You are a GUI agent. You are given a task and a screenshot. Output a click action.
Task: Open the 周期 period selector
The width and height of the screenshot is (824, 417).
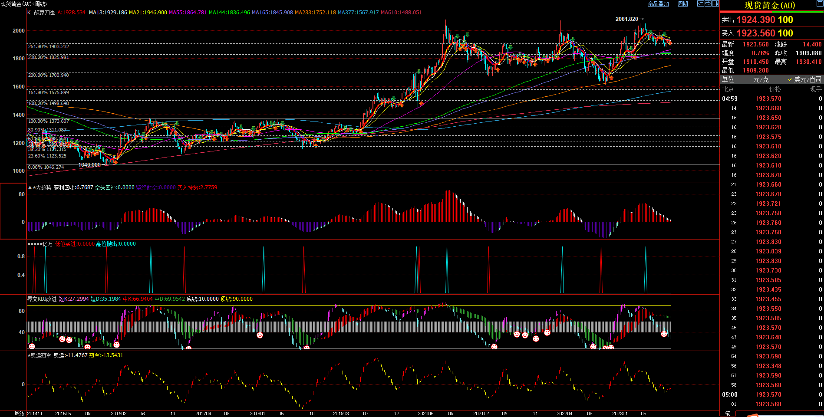coord(683,4)
